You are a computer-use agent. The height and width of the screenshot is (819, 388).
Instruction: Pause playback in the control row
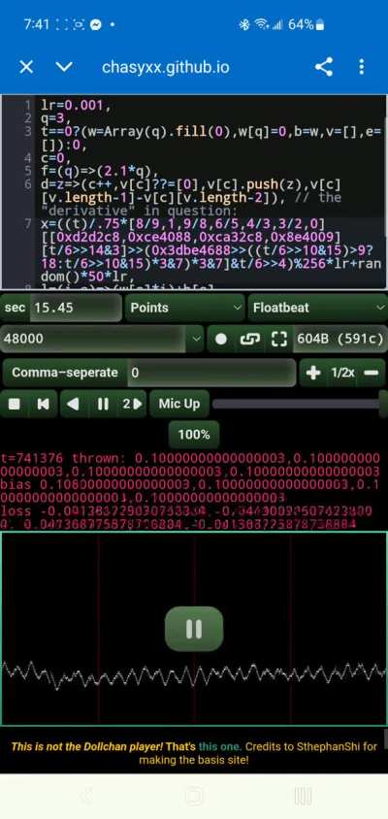(103, 404)
